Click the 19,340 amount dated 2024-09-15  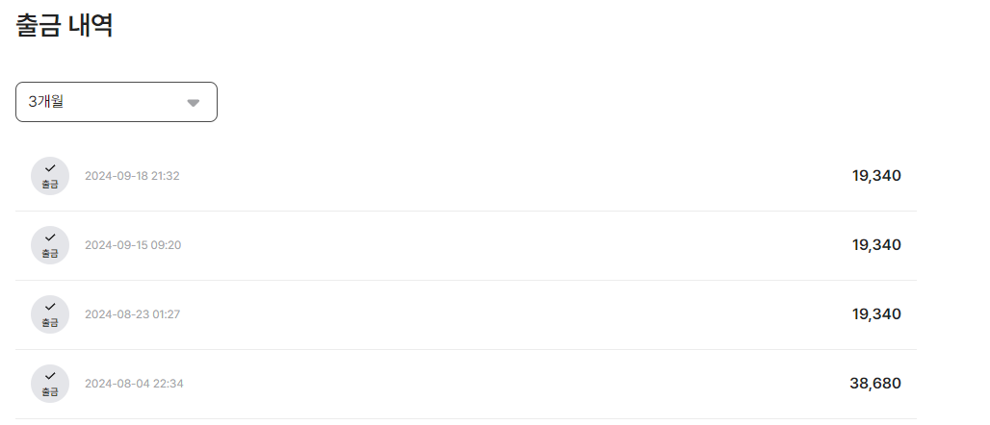[x=876, y=244]
